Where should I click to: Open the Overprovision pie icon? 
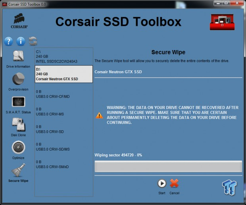click(18, 79)
